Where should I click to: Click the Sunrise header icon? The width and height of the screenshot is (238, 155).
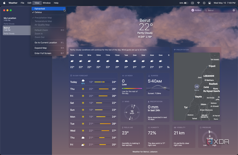[x=149, y=76]
